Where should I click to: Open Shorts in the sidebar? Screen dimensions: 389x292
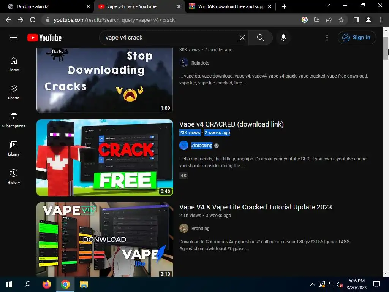coord(14,92)
